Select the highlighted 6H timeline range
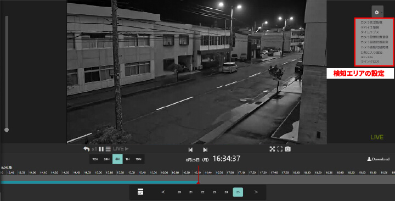The width and height of the screenshot is (395, 201). pos(117,159)
